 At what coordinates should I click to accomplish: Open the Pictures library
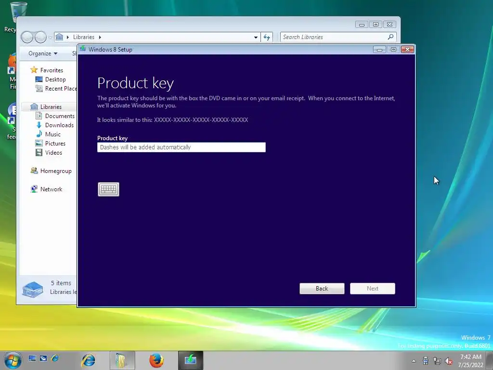tap(55, 143)
